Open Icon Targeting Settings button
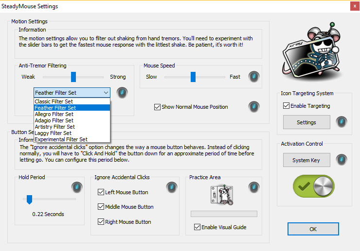The height and width of the screenshot is (251, 360). [306, 122]
